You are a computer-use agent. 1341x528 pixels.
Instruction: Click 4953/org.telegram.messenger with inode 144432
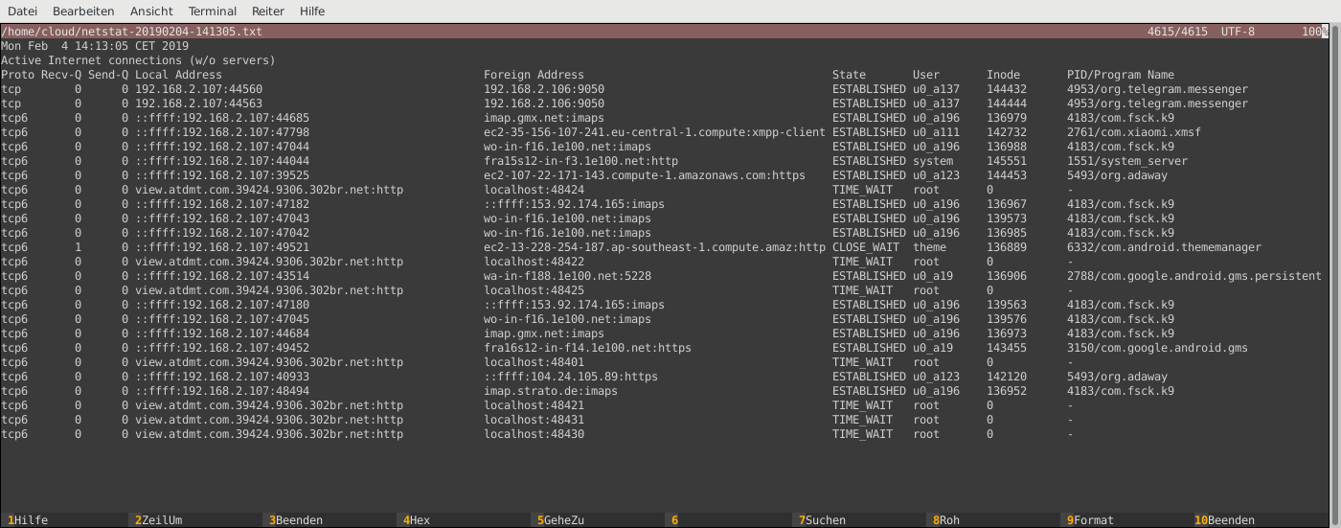pos(1157,89)
